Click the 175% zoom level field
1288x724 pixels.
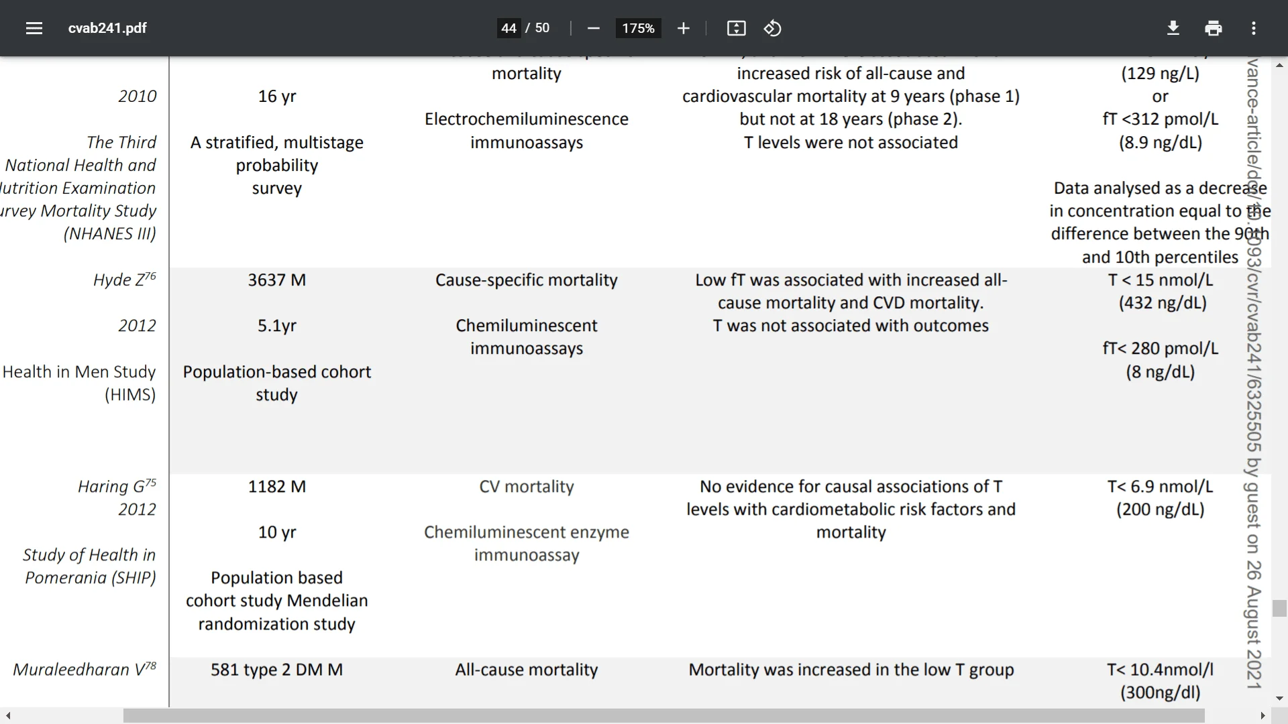(x=638, y=28)
